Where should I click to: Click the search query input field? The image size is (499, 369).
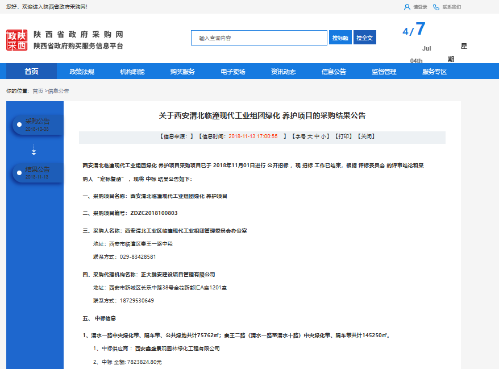point(259,38)
